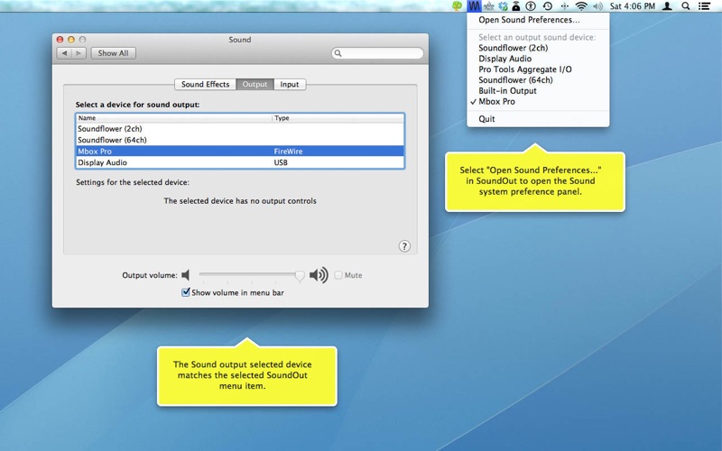Switch to the Sound Effects tab
The width and height of the screenshot is (722, 451).
pos(206,84)
